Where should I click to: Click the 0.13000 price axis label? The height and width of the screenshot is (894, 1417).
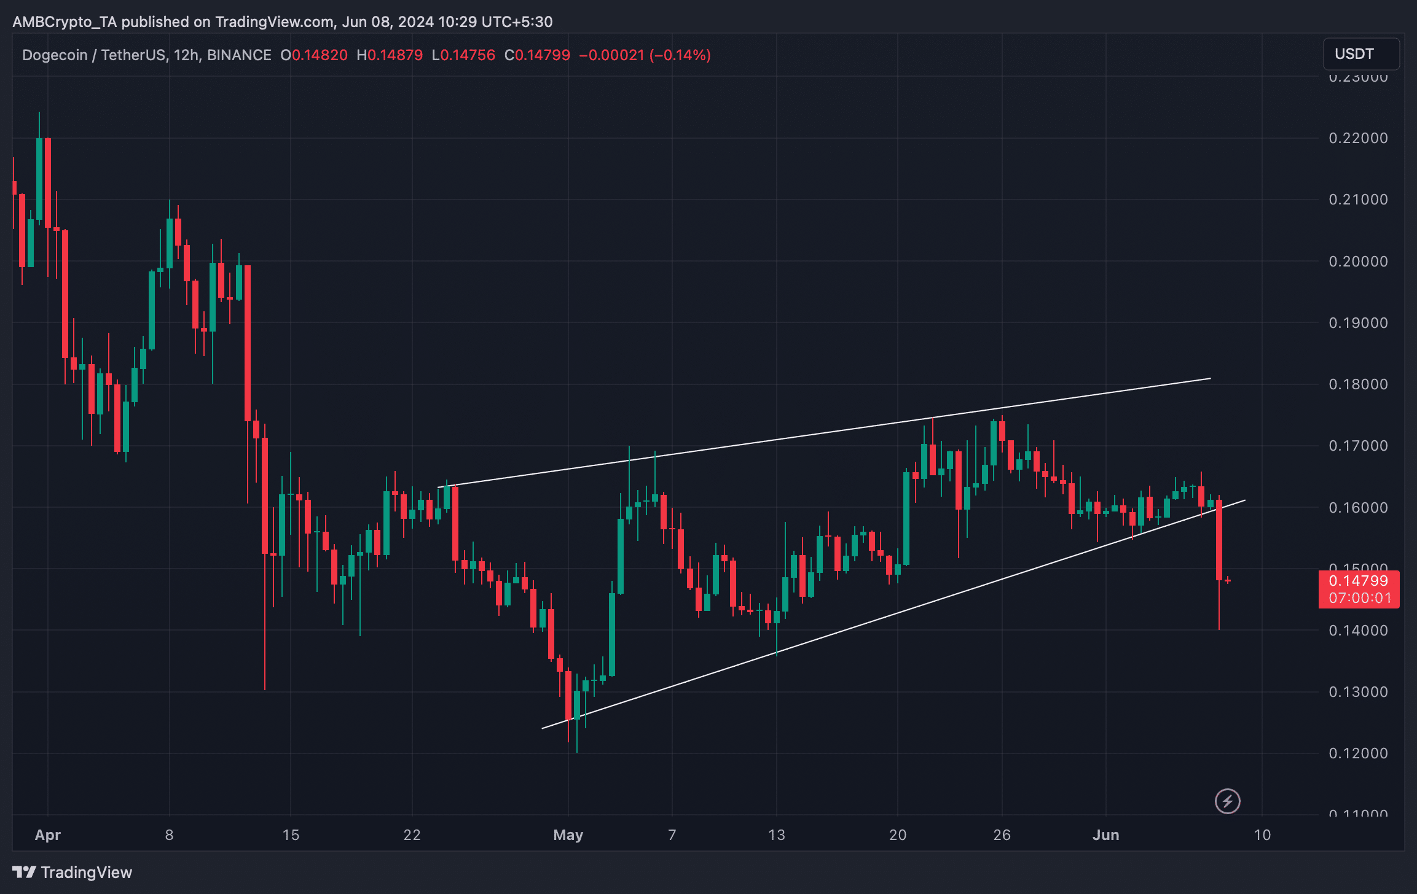(x=1358, y=692)
